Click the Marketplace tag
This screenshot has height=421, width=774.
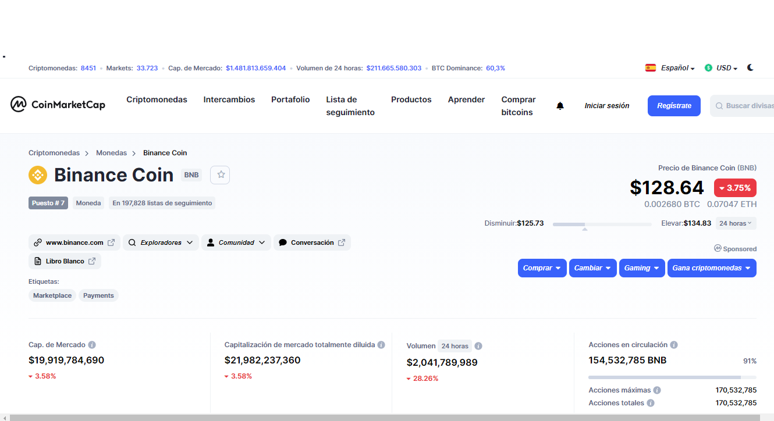(52, 295)
